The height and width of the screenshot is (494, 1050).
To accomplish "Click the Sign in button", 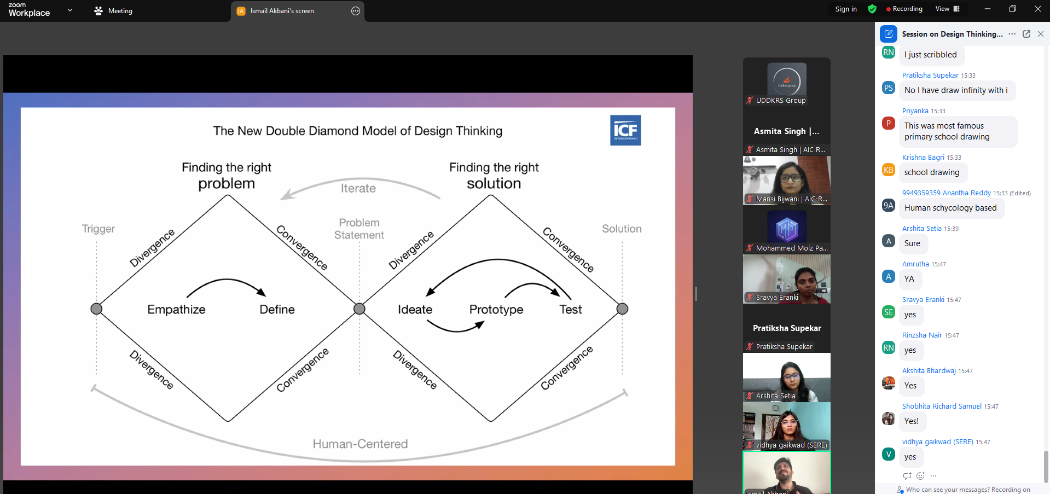I will point(845,9).
